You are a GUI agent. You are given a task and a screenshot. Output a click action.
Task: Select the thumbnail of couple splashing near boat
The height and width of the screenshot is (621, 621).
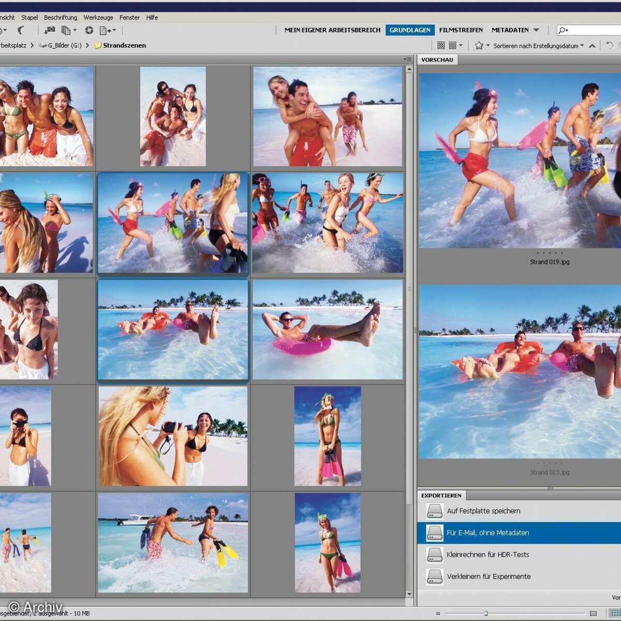(173, 542)
